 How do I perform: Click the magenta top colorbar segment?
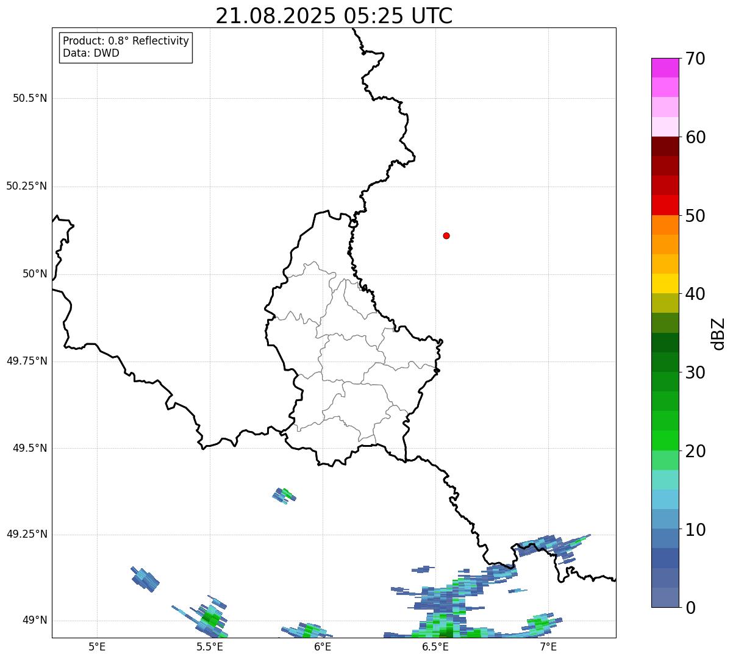(x=665, y=68)
